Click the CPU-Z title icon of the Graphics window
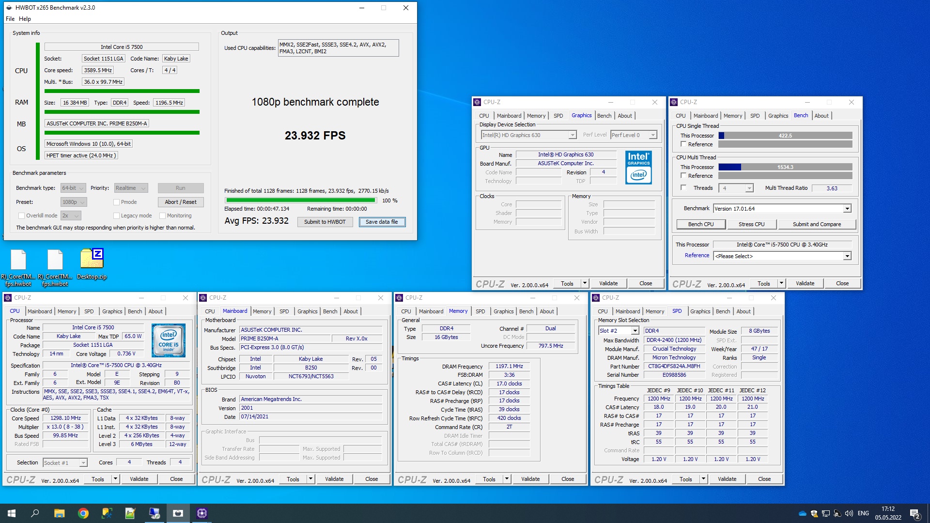The height and width of the screenshot is (523, 930). click(477, 102)
